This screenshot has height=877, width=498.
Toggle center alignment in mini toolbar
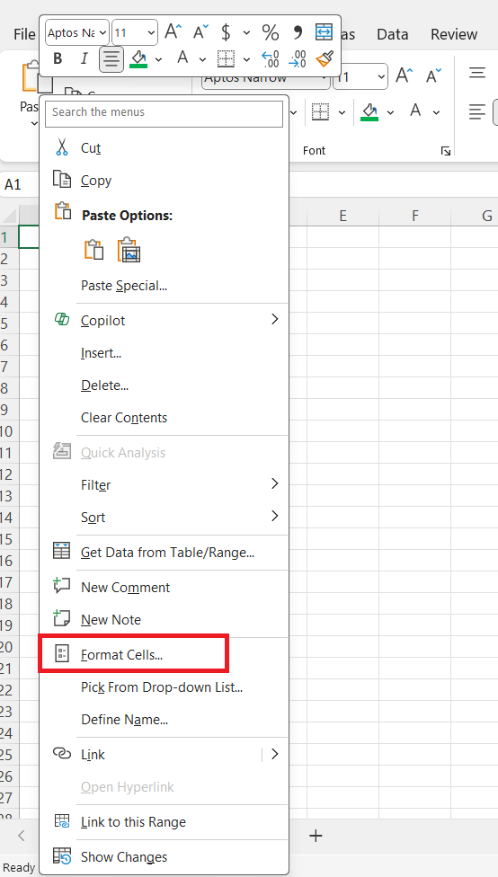coord(111,58)
